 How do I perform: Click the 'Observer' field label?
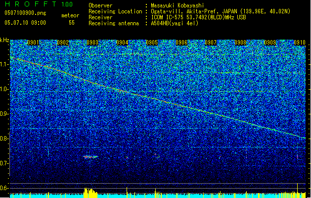pos(100,5)
